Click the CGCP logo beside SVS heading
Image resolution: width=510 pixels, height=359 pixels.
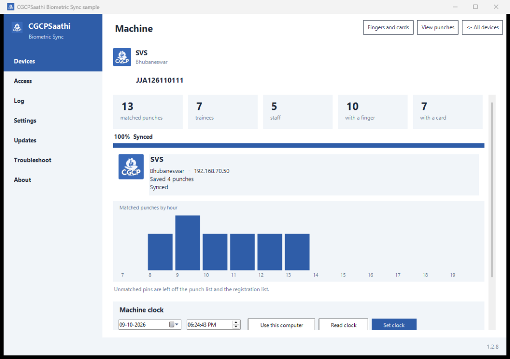[122, 57]
